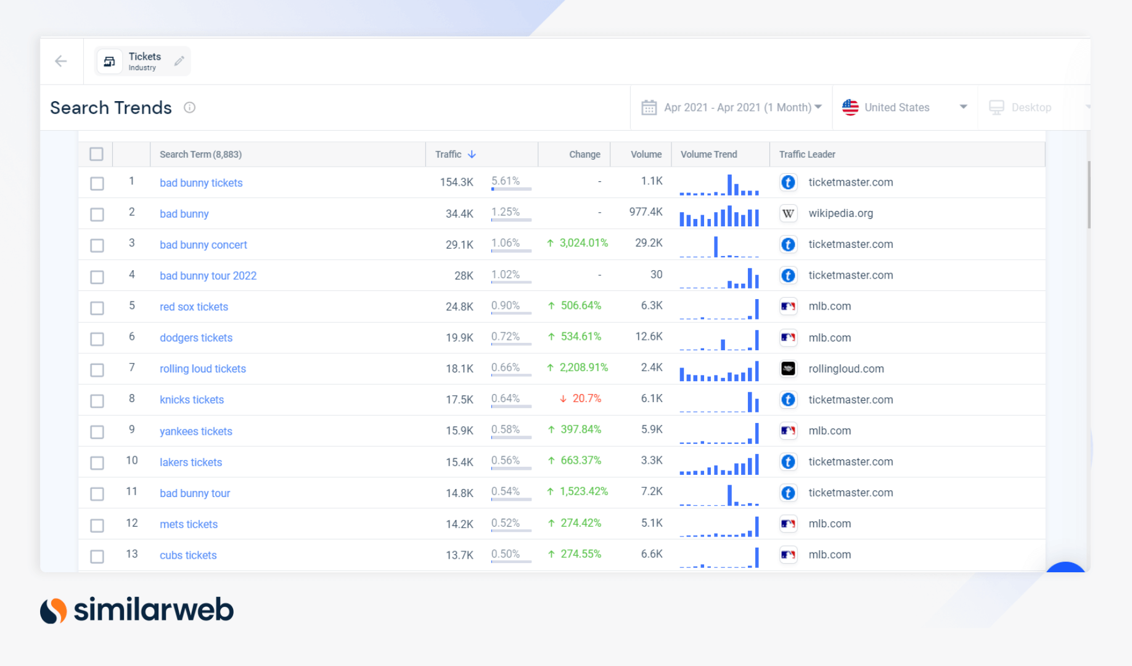Click MLB icon in dodgers tickets row
Viewport: 1132px width, 666px height.
[x=788, y=337]
